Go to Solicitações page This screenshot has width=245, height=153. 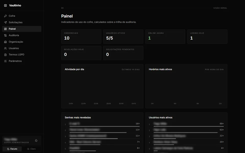coord(22,22)
